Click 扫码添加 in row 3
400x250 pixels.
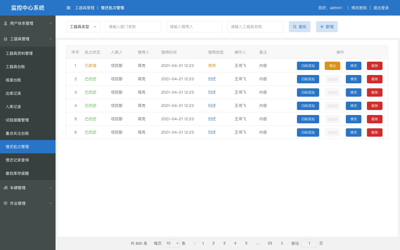(x=308, y=92)
